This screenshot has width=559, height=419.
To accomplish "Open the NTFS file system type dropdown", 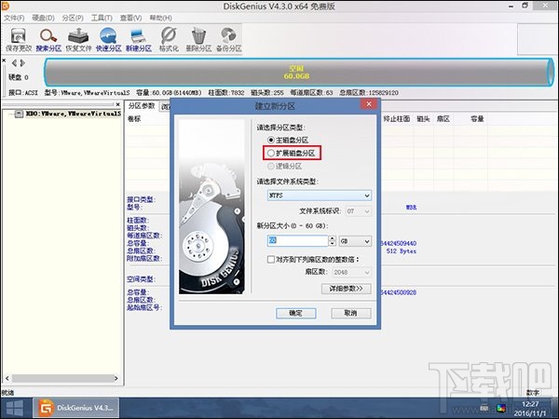I will point(319,196).
